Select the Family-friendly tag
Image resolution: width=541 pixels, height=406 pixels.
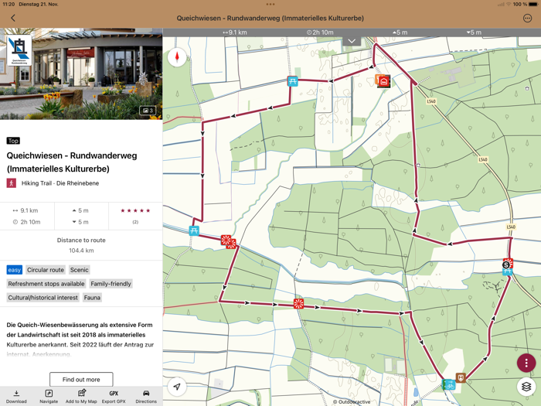click(111, 284)
